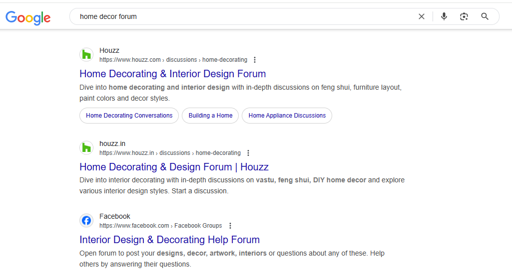The image size is (512, 279).
Task: Click the Google logo
Action: click(x=28, y=17)
